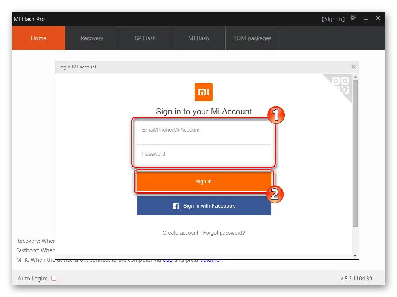Click the Mi logo in the login dialog
Image resolution: width=397 pixels, height=297 pixels.
tap(204, 92)
